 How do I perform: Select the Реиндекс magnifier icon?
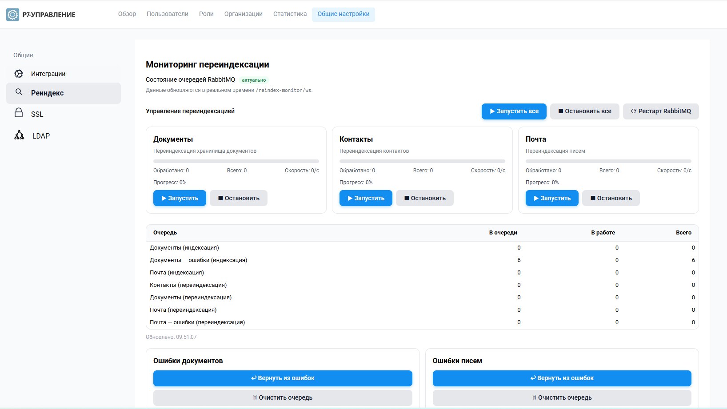(x=19, y=92)
